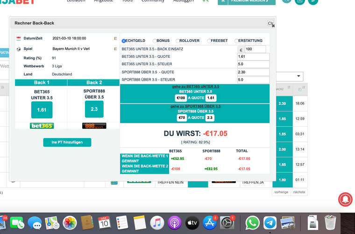
Task: Follow the gehe zu BET365 UNTER 3.5 link
Action: tap(196, 87)
